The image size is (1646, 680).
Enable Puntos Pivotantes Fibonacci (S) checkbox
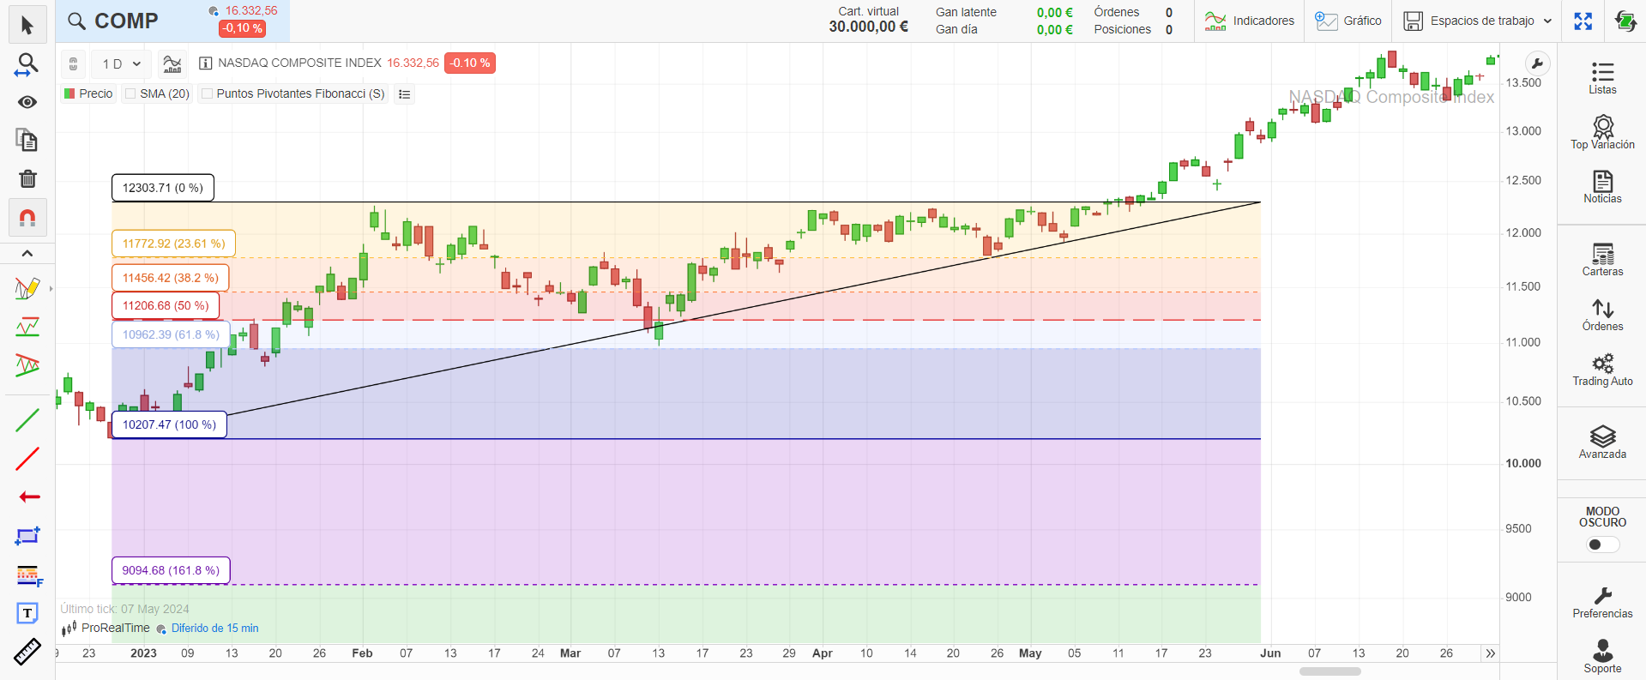(x=207, y=93)
